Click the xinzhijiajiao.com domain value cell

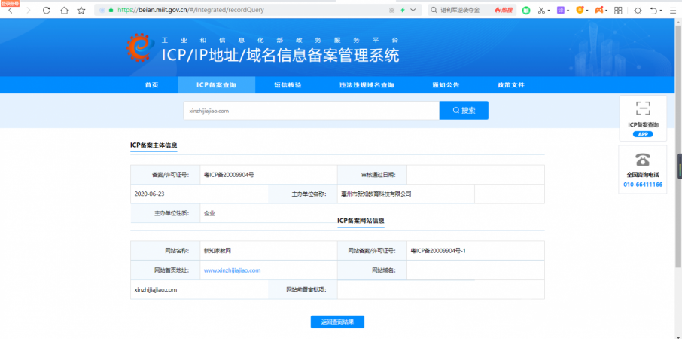[199, 289]
